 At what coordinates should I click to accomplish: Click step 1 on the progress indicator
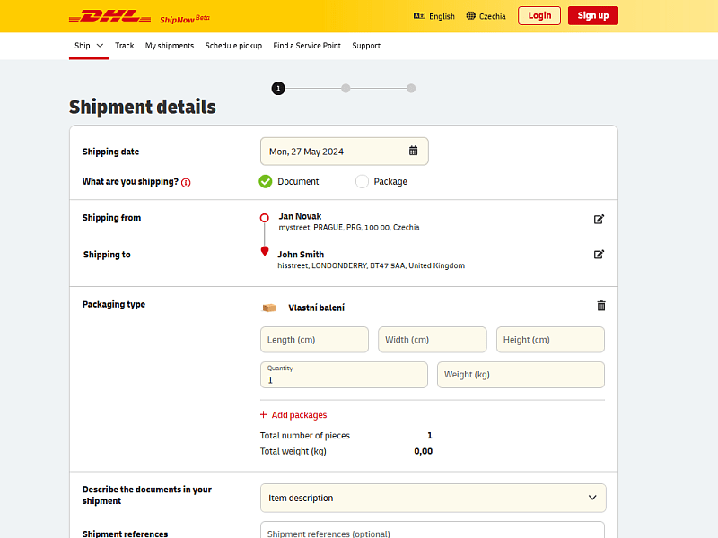[x=278, y=88]
